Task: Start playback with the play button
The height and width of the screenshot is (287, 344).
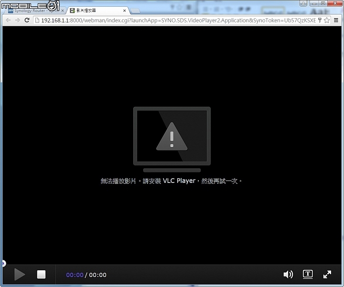Action: (x=20, y=274)
